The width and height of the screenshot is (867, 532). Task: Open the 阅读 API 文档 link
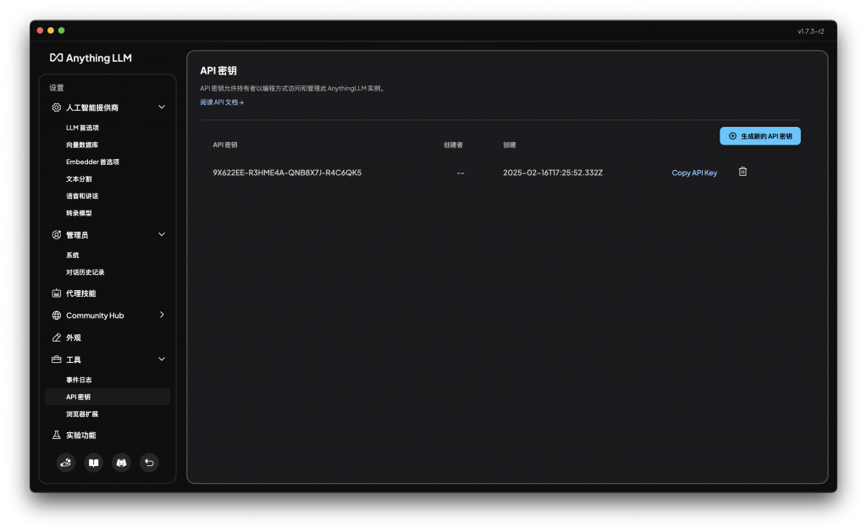point(222,102)
